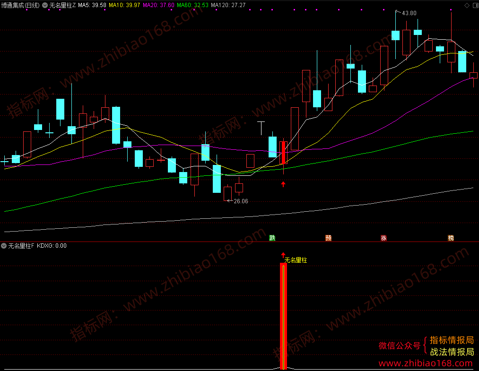Click the diamond icon at top right
Viewport: 479px width, 371px height.
(x=467, y=5)
